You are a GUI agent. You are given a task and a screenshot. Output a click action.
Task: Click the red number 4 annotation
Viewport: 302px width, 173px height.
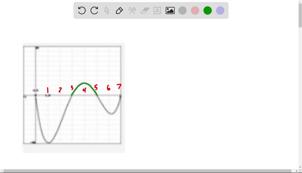click(x=84, y=90)
